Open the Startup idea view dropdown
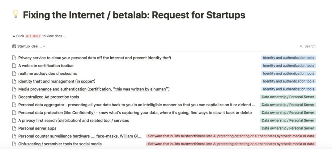The image size is (332, 149). coord(29,46)
